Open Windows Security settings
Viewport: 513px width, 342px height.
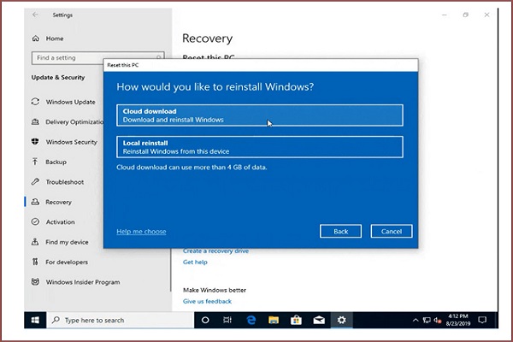click(71, 142)
